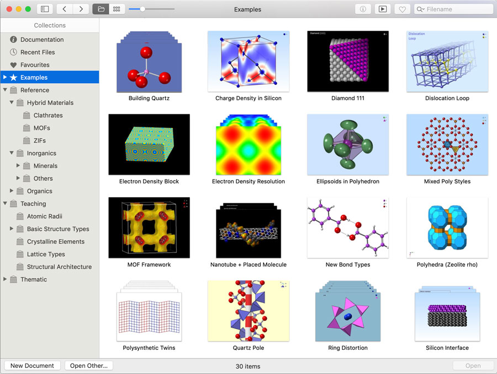Expand the Thematic section
The width and height of the screenshot is (497, 374).
click(x=6, y=280)
